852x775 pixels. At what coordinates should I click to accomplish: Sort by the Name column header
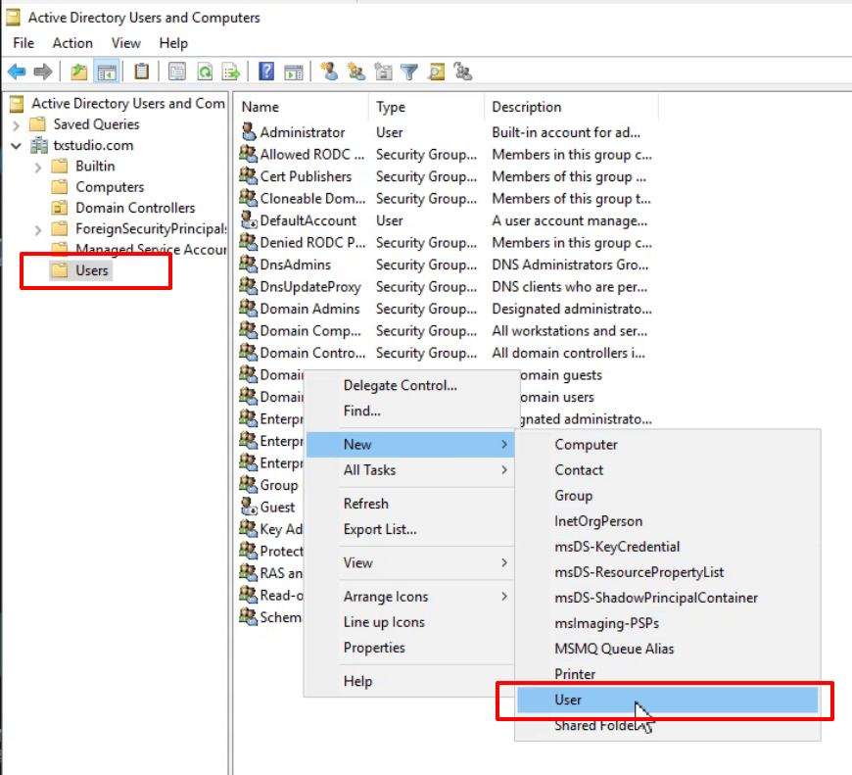click(x=302, y=107)
